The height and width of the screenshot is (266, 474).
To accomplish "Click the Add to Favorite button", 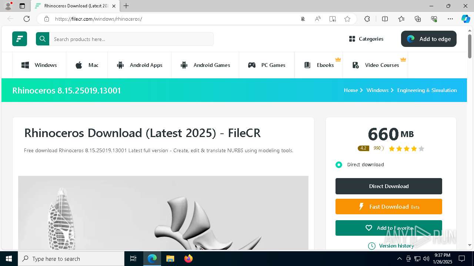I will click(389, 228).
